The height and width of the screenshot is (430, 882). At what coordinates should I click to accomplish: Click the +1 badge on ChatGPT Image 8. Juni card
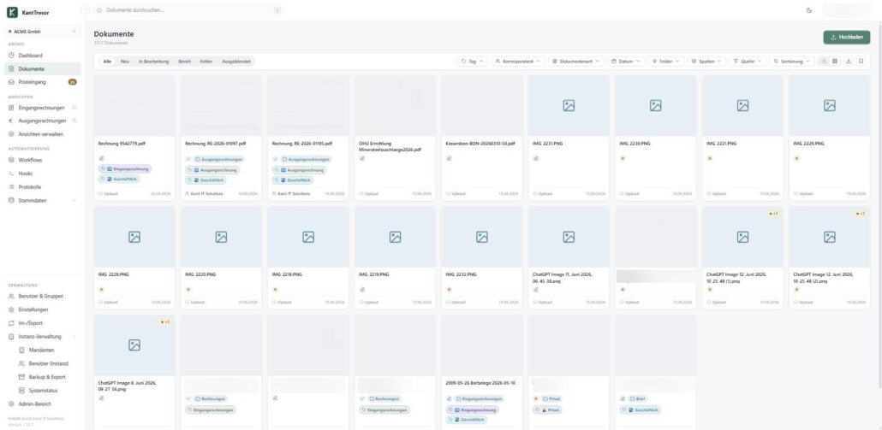pyautogui.click(x=165, y=321)
